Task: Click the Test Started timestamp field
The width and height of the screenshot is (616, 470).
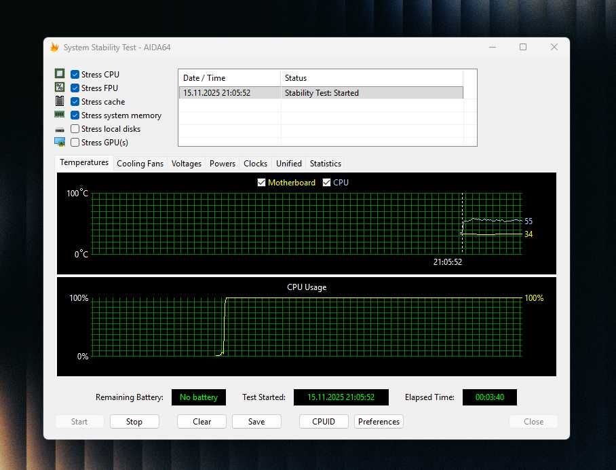Action: pyautogui.click(x=341, y=397)
